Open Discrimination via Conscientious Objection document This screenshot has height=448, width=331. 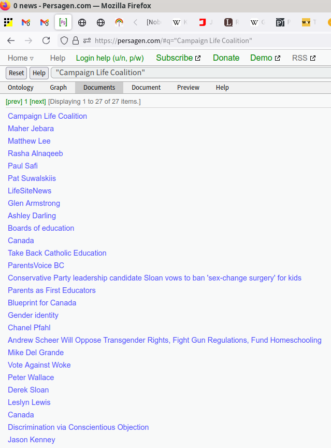pyautogui.click(x=78, y=427)
